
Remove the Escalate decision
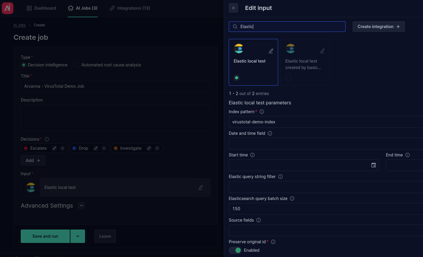tap(63, 148)
